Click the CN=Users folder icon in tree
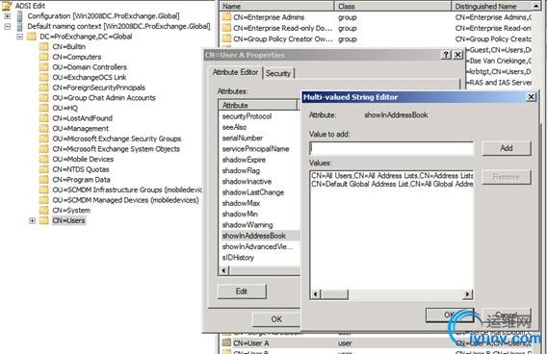 click(x=44, y=220)
